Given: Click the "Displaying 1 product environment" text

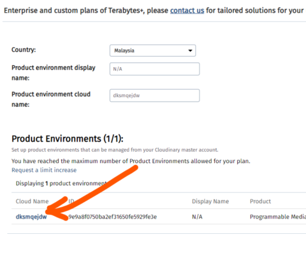Looking at the screenshot, I should [61, 183].
